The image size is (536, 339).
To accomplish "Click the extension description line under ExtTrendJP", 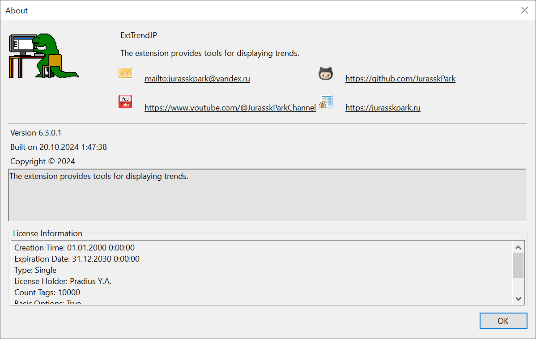I will [210, 53].
